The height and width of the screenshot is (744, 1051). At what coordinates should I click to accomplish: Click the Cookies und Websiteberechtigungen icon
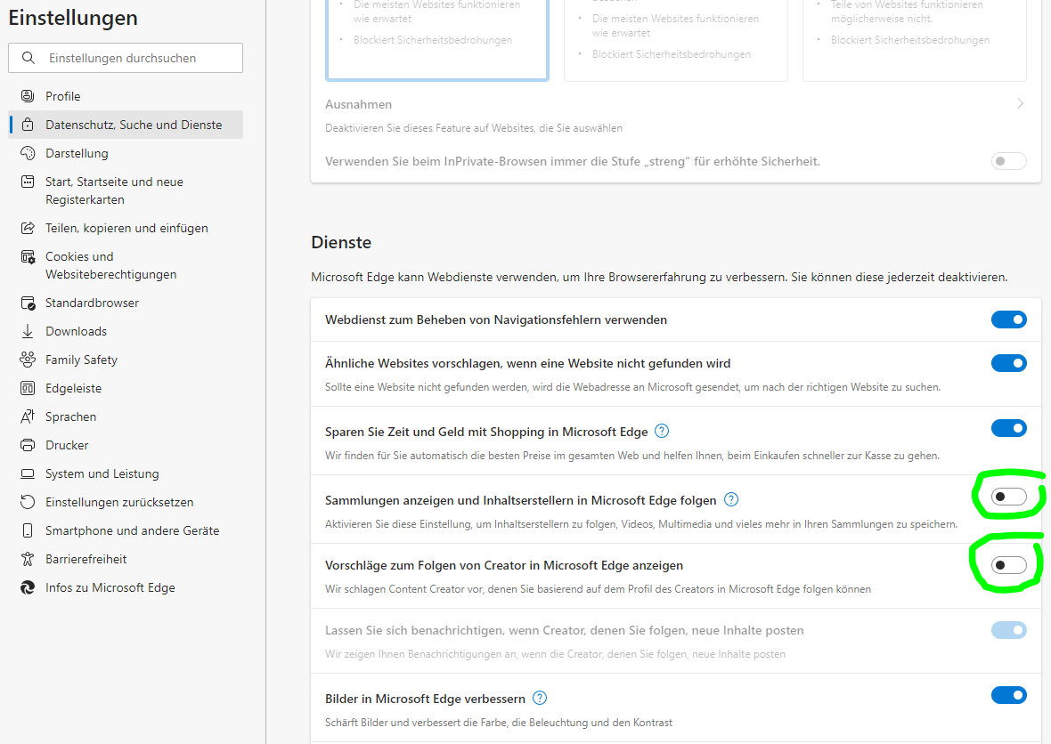coord(28,256)
